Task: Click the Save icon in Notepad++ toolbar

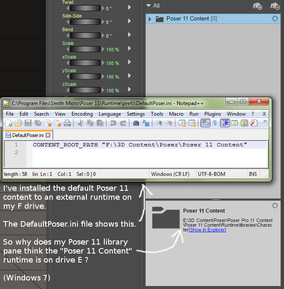Action: 28,123
